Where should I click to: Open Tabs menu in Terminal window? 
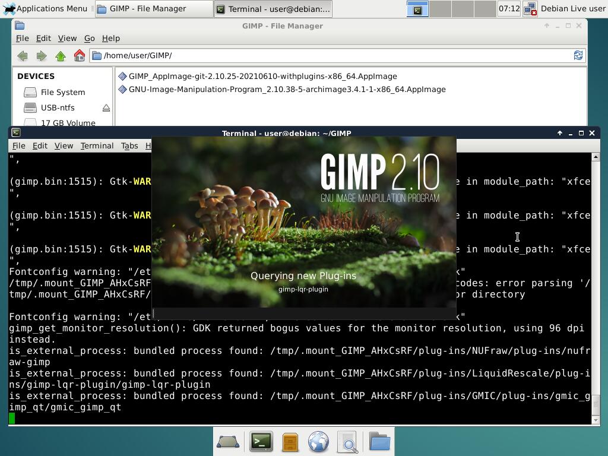coord(129,146)
